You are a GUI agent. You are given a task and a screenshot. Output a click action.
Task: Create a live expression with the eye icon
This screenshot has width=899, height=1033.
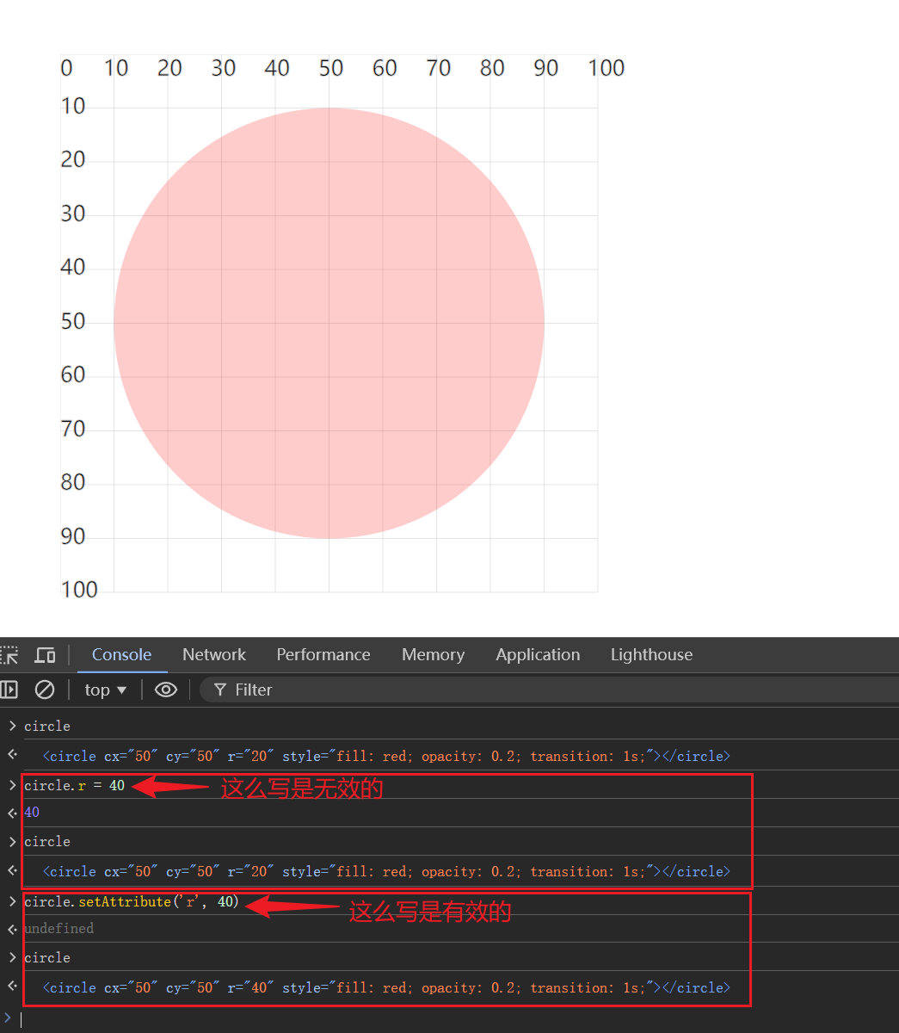click(166, 690)
